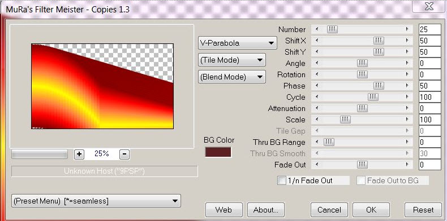Screen dimensions: 447x221
Task: Pick the BG Color swatch
Action: point(218,152)
